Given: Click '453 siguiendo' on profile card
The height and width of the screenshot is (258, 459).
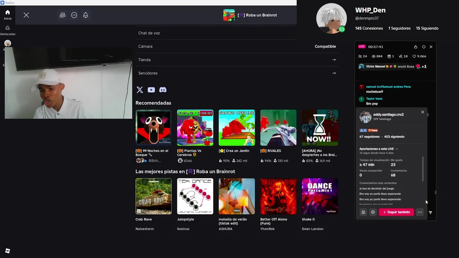Looking at the screenshot, I should tap(394, 137).
